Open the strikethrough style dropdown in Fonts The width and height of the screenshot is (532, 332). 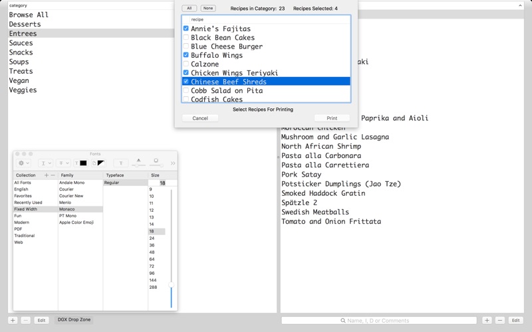coord(64,163)
